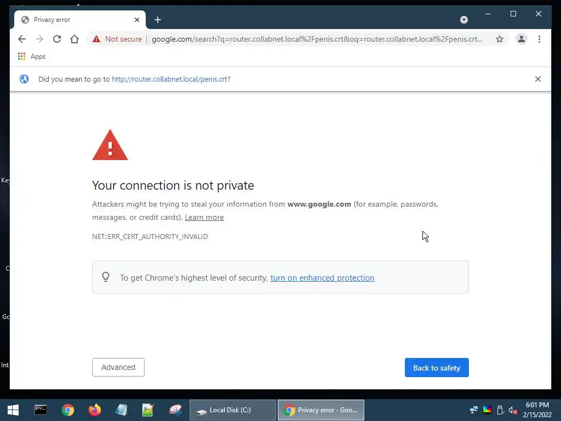Reload the current page
The height and width of the screenshot is (421, 561).
(57, 39)
